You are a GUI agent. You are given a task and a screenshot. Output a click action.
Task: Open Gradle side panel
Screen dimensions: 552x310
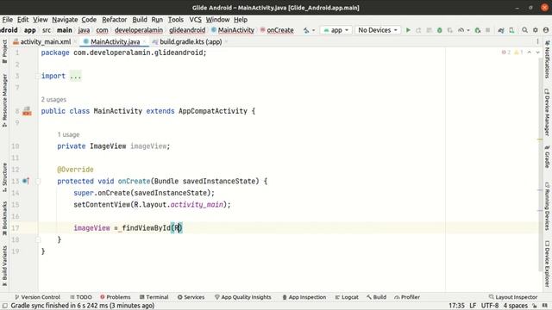coord(547,157)
